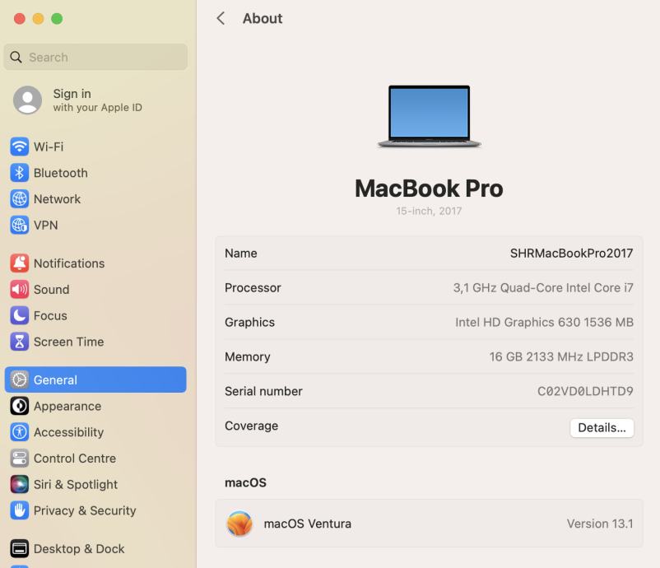
Task: Open the Control Centre icon
Action: pos(20,459)
